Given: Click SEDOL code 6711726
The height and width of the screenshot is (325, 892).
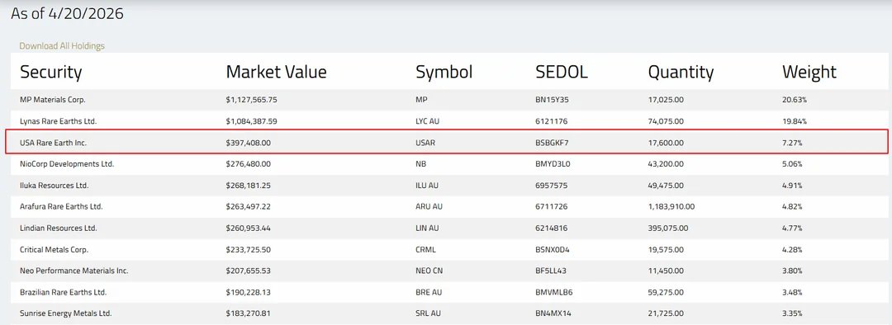Looking at the screenshot, I should tap(551, 207).
